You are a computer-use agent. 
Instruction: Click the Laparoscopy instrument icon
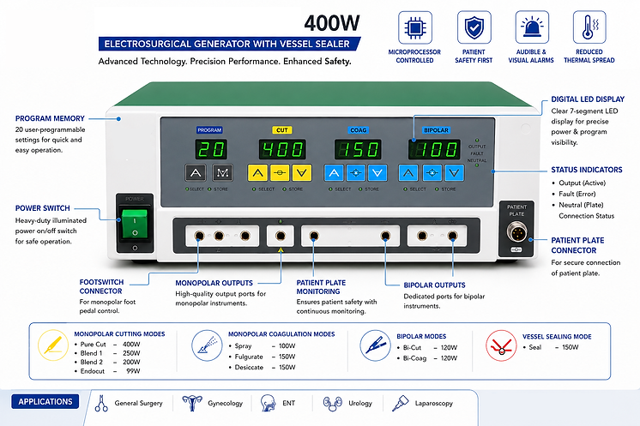tap(400, 403)
